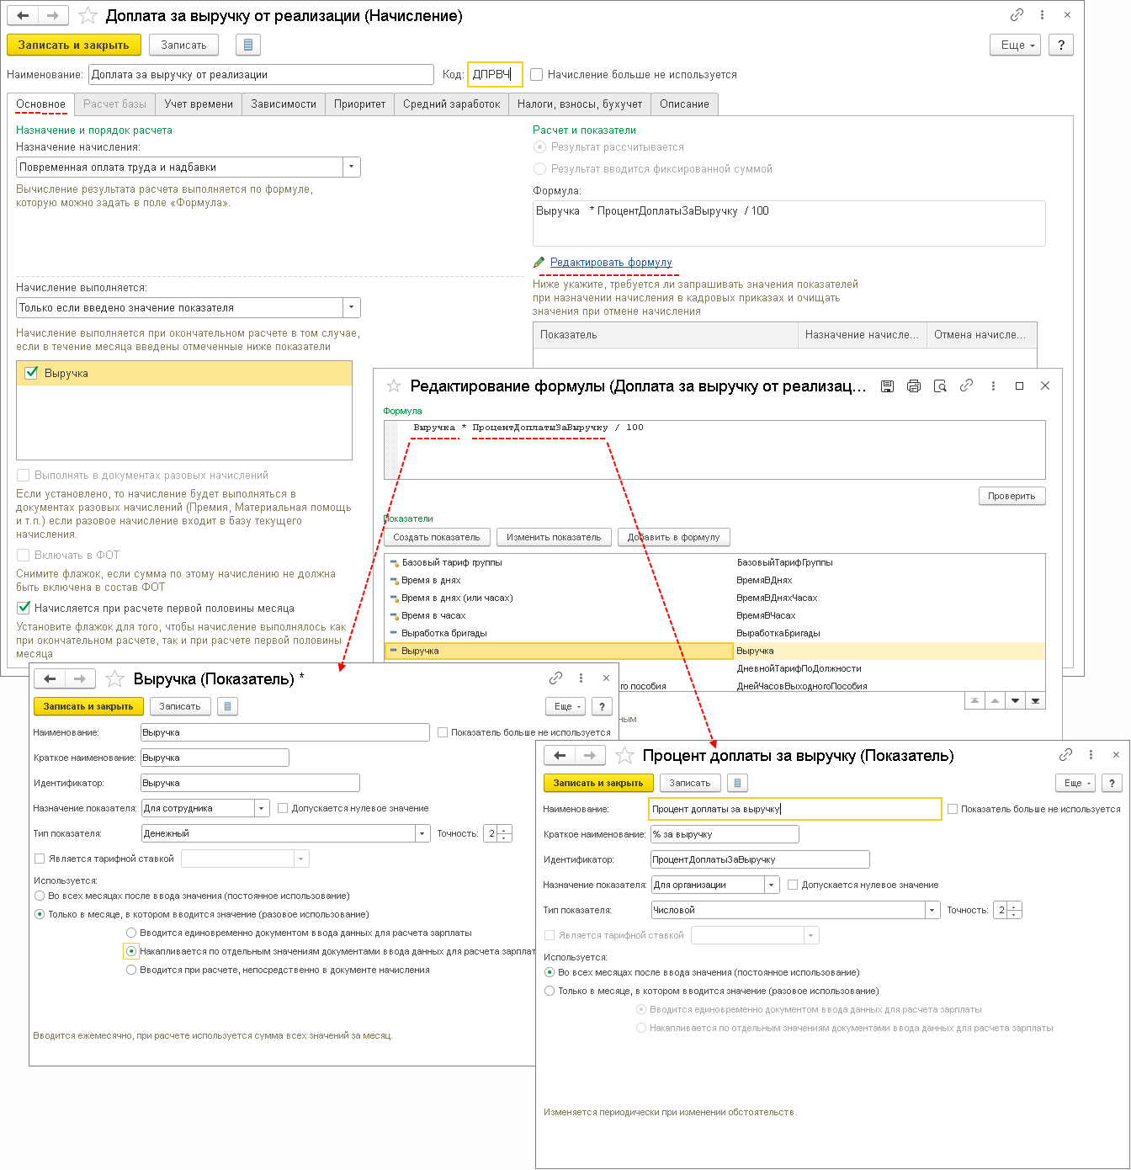Viewport: 1131px width, 1170px height.
Task: Open kebab menu in main Начисление window header
Action: (x=1042, y=14)
